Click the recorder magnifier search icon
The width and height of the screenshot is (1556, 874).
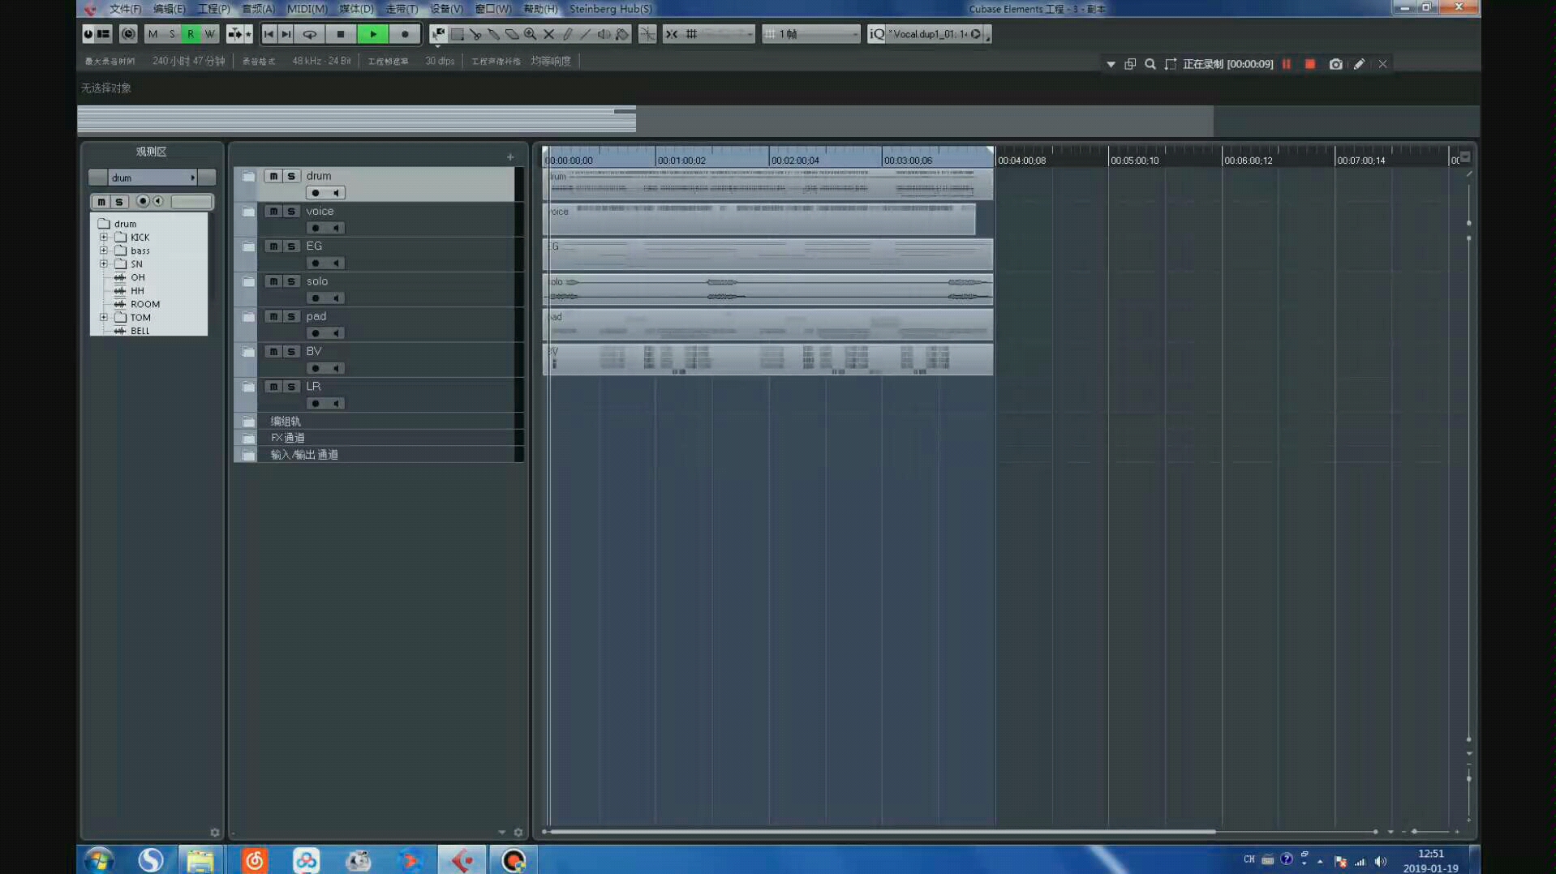click(x=1150, y=64)
